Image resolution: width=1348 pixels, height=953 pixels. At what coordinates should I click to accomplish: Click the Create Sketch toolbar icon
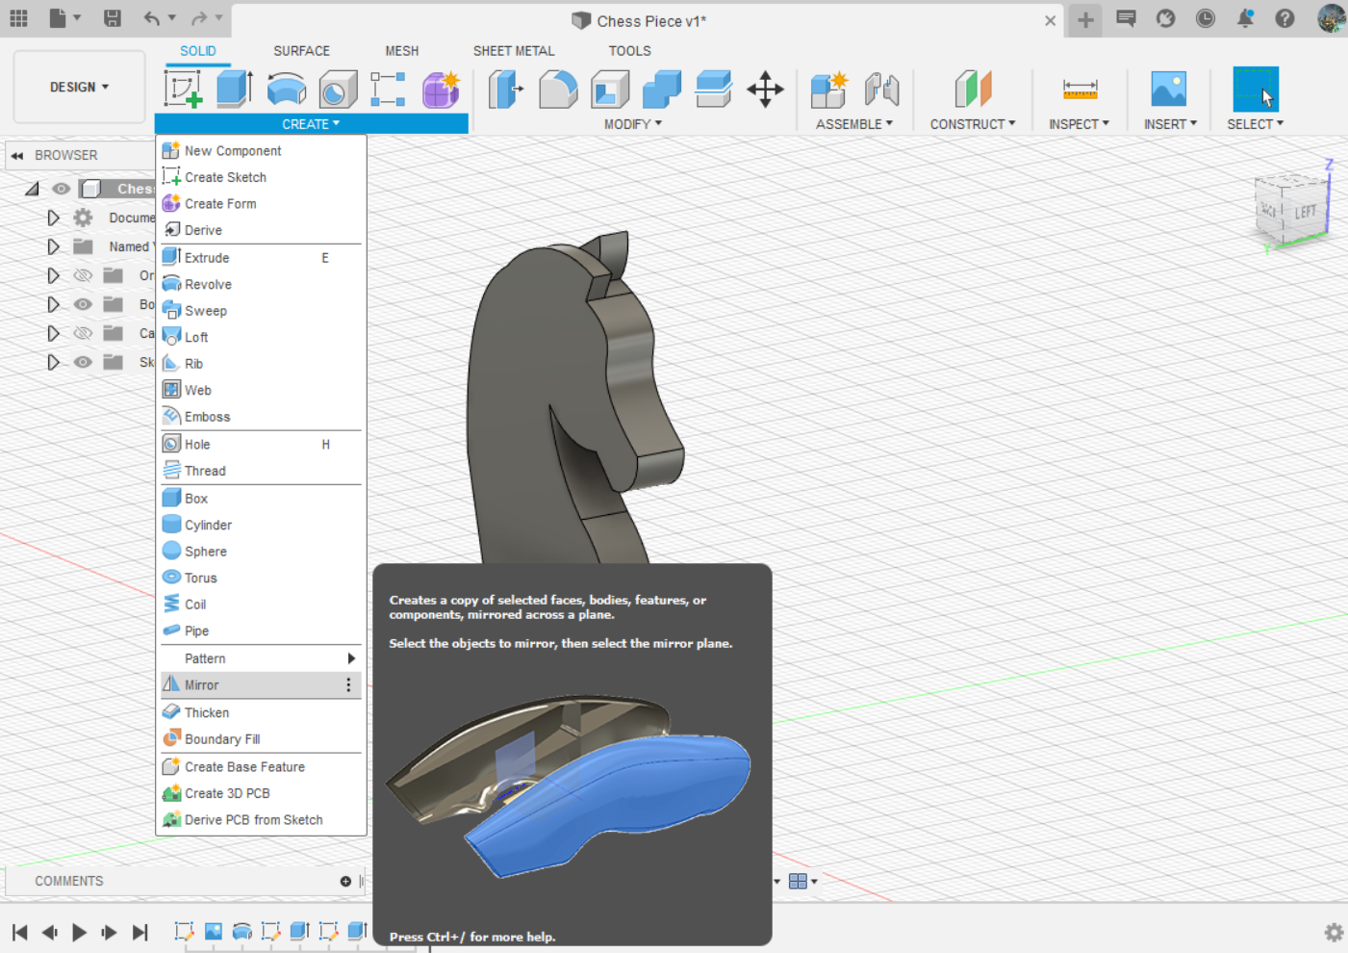(x=183, y=89)
